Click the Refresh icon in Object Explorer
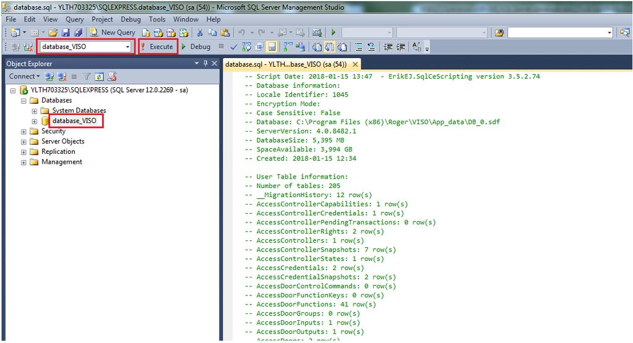Image resolution: width=633 pixels, height=343 pixels. click(99, 77)
